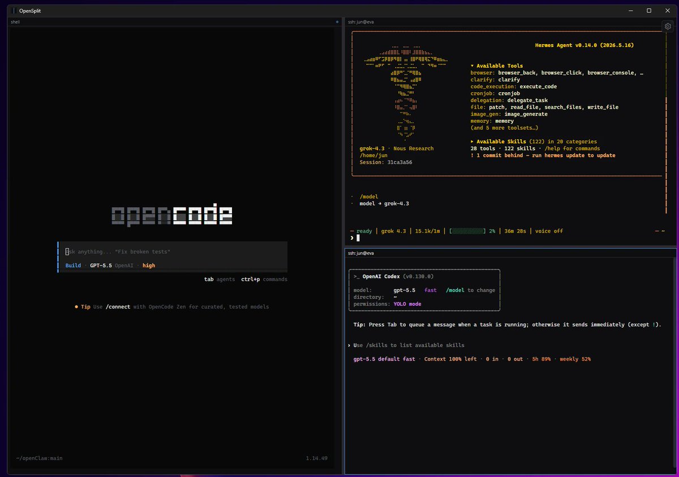Focus the opencode "Ask anything..." input box
Viewport: 679px width, 477px height.
173,251
